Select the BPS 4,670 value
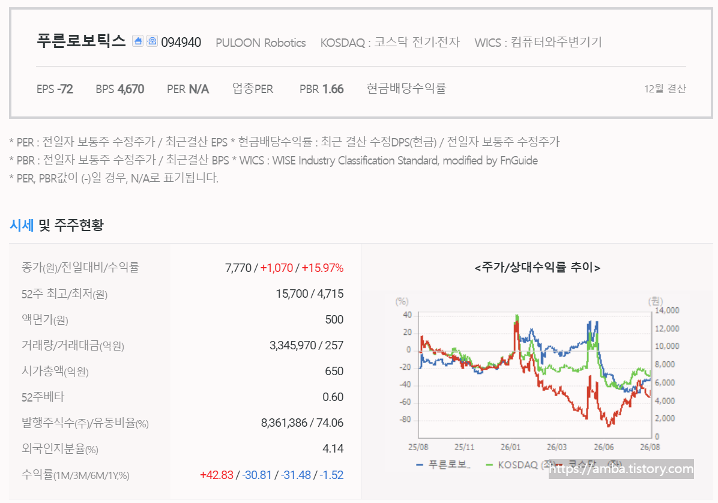Image resolution: width=718 pixels, height=503 pixels. 119,89
